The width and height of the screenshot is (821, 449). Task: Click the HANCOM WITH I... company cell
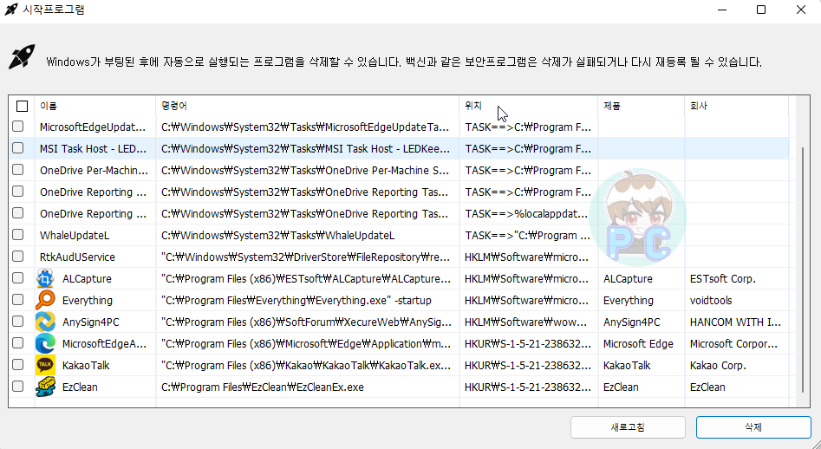[x=736, y=322]
